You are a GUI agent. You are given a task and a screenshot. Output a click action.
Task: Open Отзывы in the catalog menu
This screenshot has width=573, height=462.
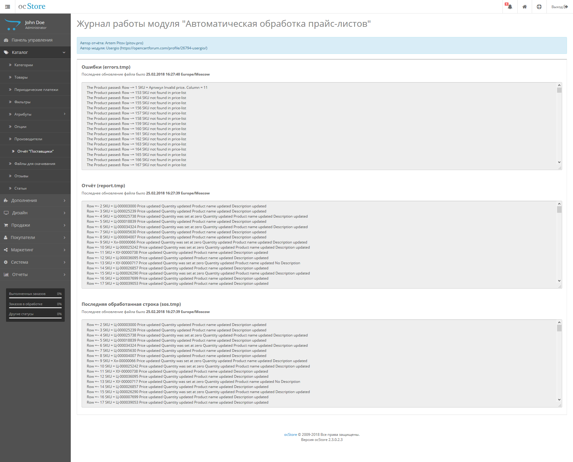(35, 176)
